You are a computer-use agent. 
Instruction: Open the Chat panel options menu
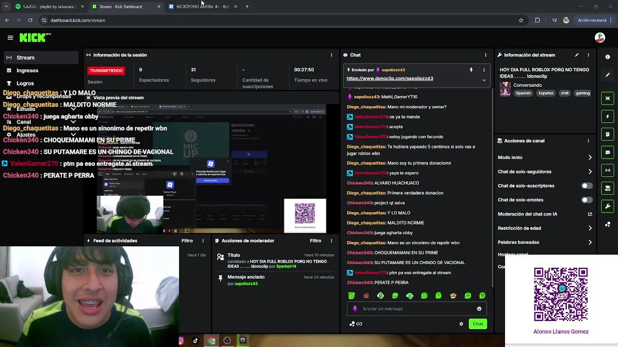[485, 55]
